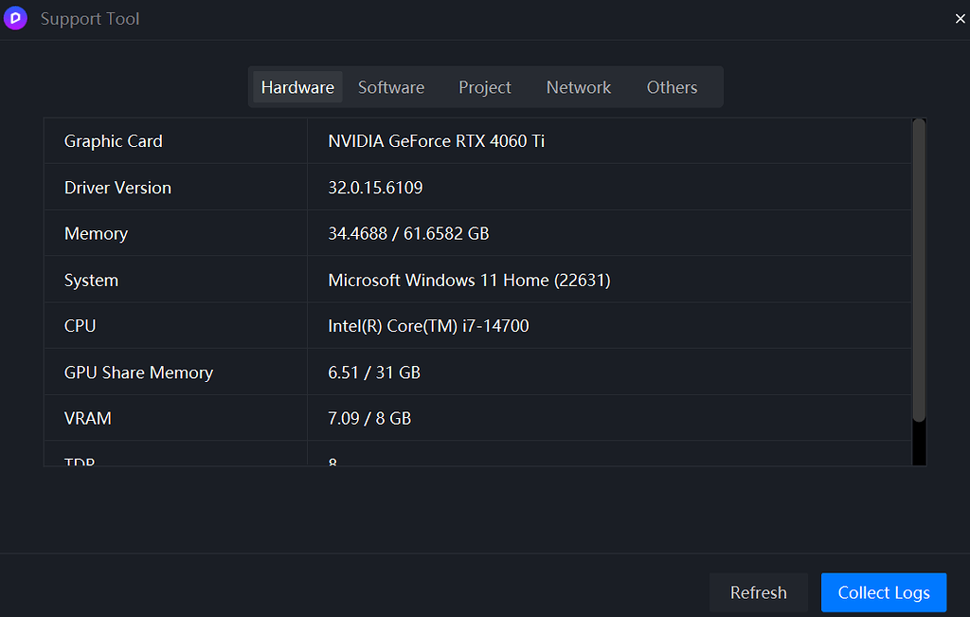
Task: Close the Support Tool window
Action: coord(960,18)
